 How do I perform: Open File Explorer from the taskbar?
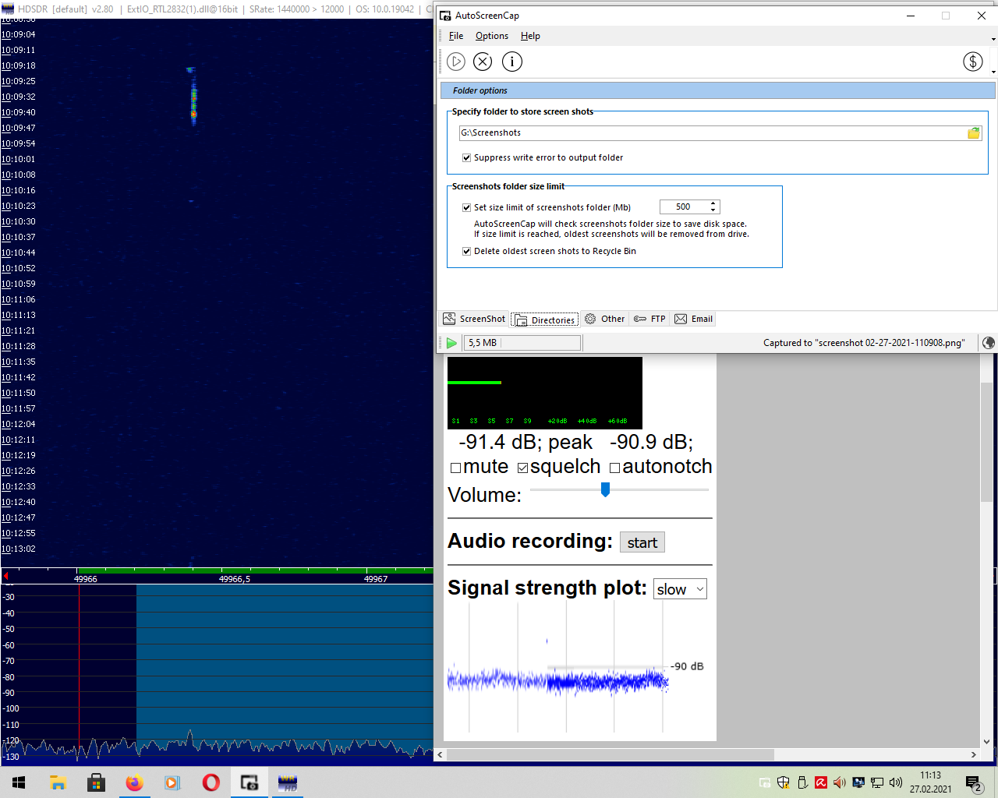[x=58, y=782]
